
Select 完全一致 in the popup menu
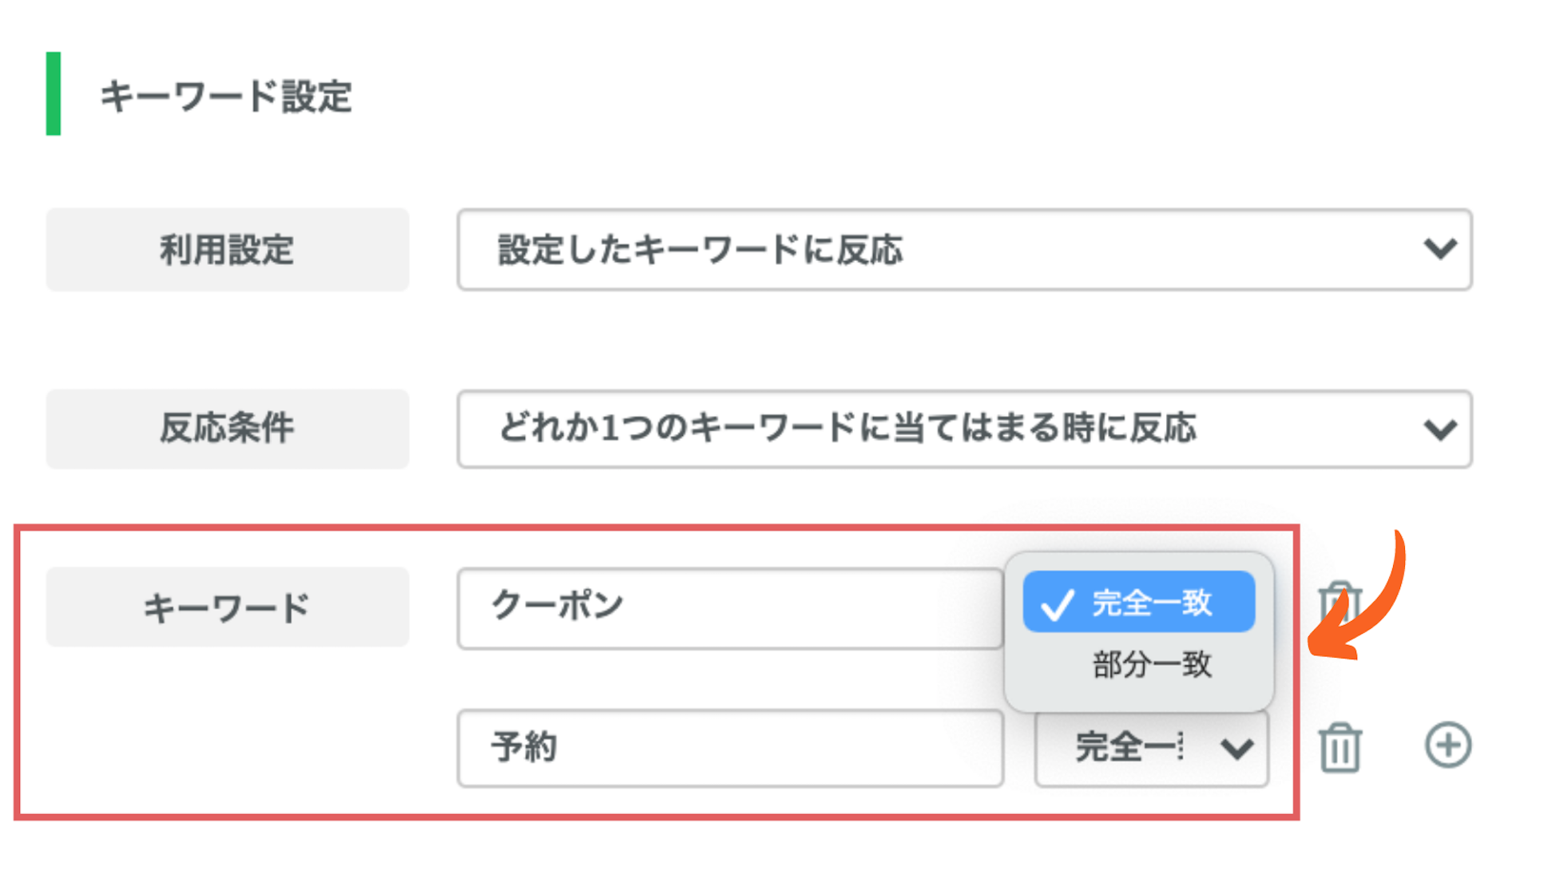(1139, 602)
